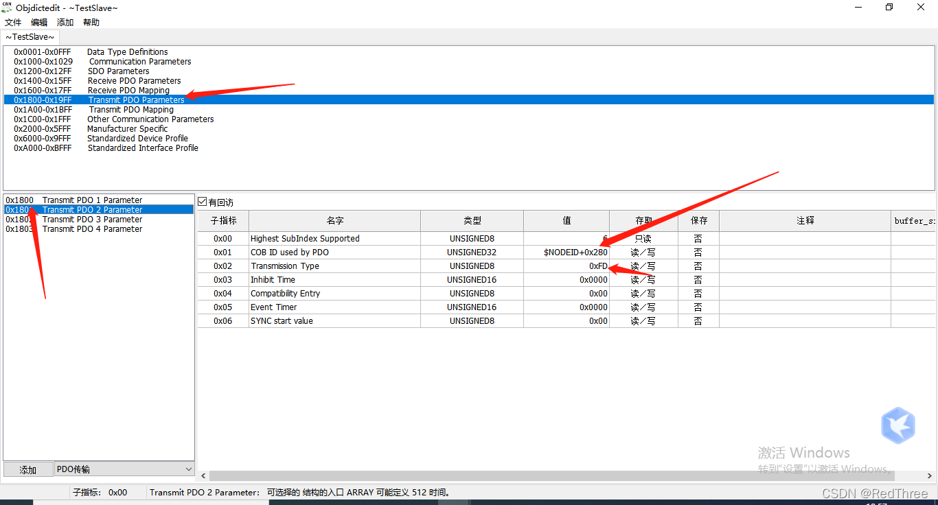
Task: Select Transmit PDO 1 Parameter entry
Action: 99,200
